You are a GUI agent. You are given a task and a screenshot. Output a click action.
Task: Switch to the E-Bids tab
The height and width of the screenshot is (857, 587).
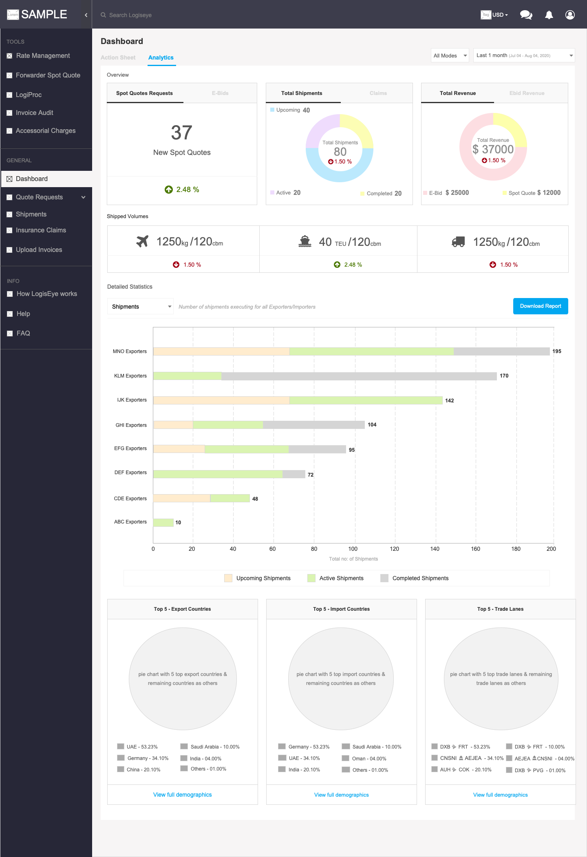220,93
